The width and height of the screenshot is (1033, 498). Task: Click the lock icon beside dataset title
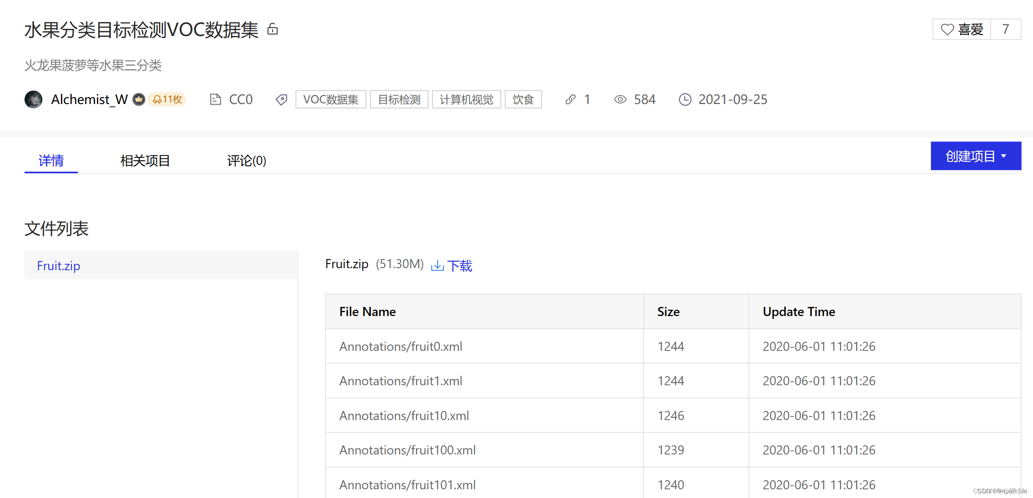pyautogui.click(x=273, y=29)
